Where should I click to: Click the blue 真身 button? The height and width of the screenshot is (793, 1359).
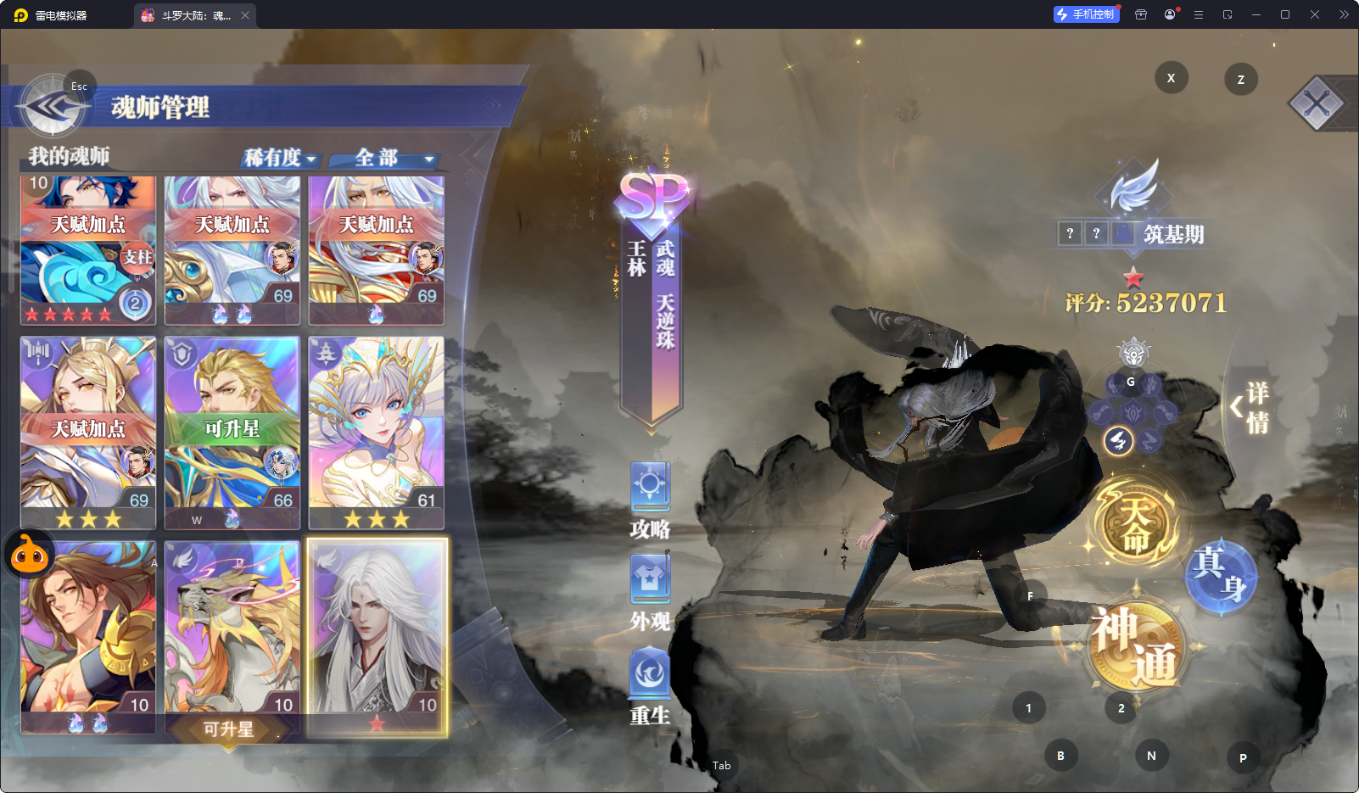pos(1222,575)
